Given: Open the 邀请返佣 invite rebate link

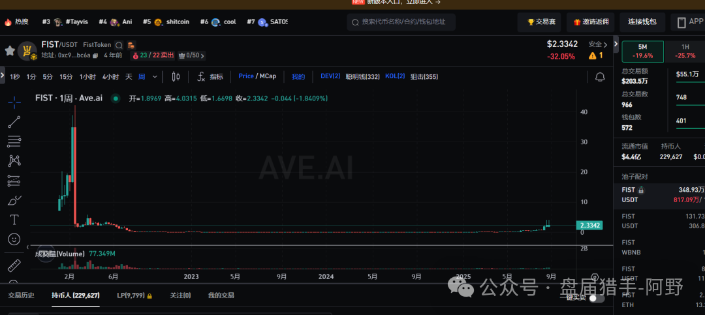Looking at the screenshot, I should coord(590,22).
